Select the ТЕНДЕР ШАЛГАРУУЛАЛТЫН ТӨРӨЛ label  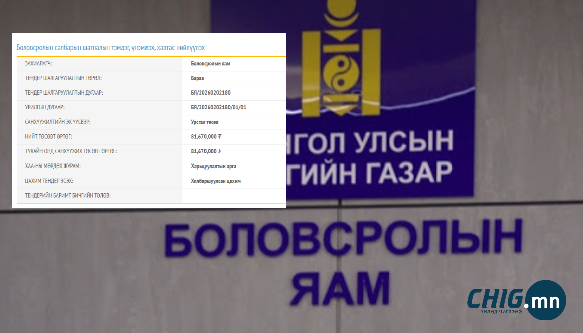(63, 78)
